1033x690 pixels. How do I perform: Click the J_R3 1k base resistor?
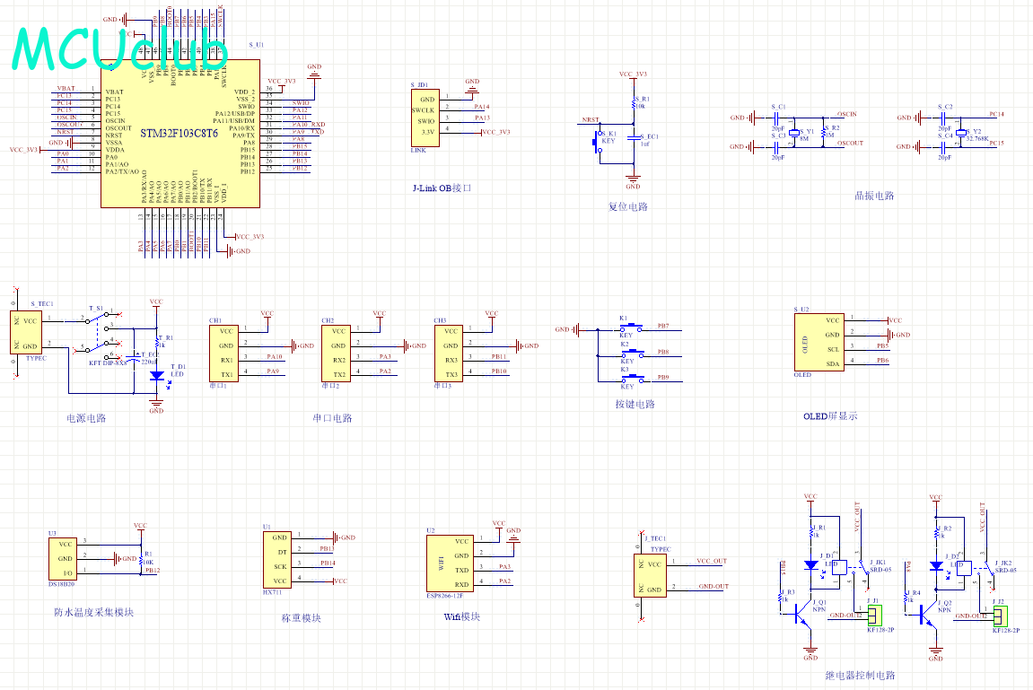[x=782, y=599]
